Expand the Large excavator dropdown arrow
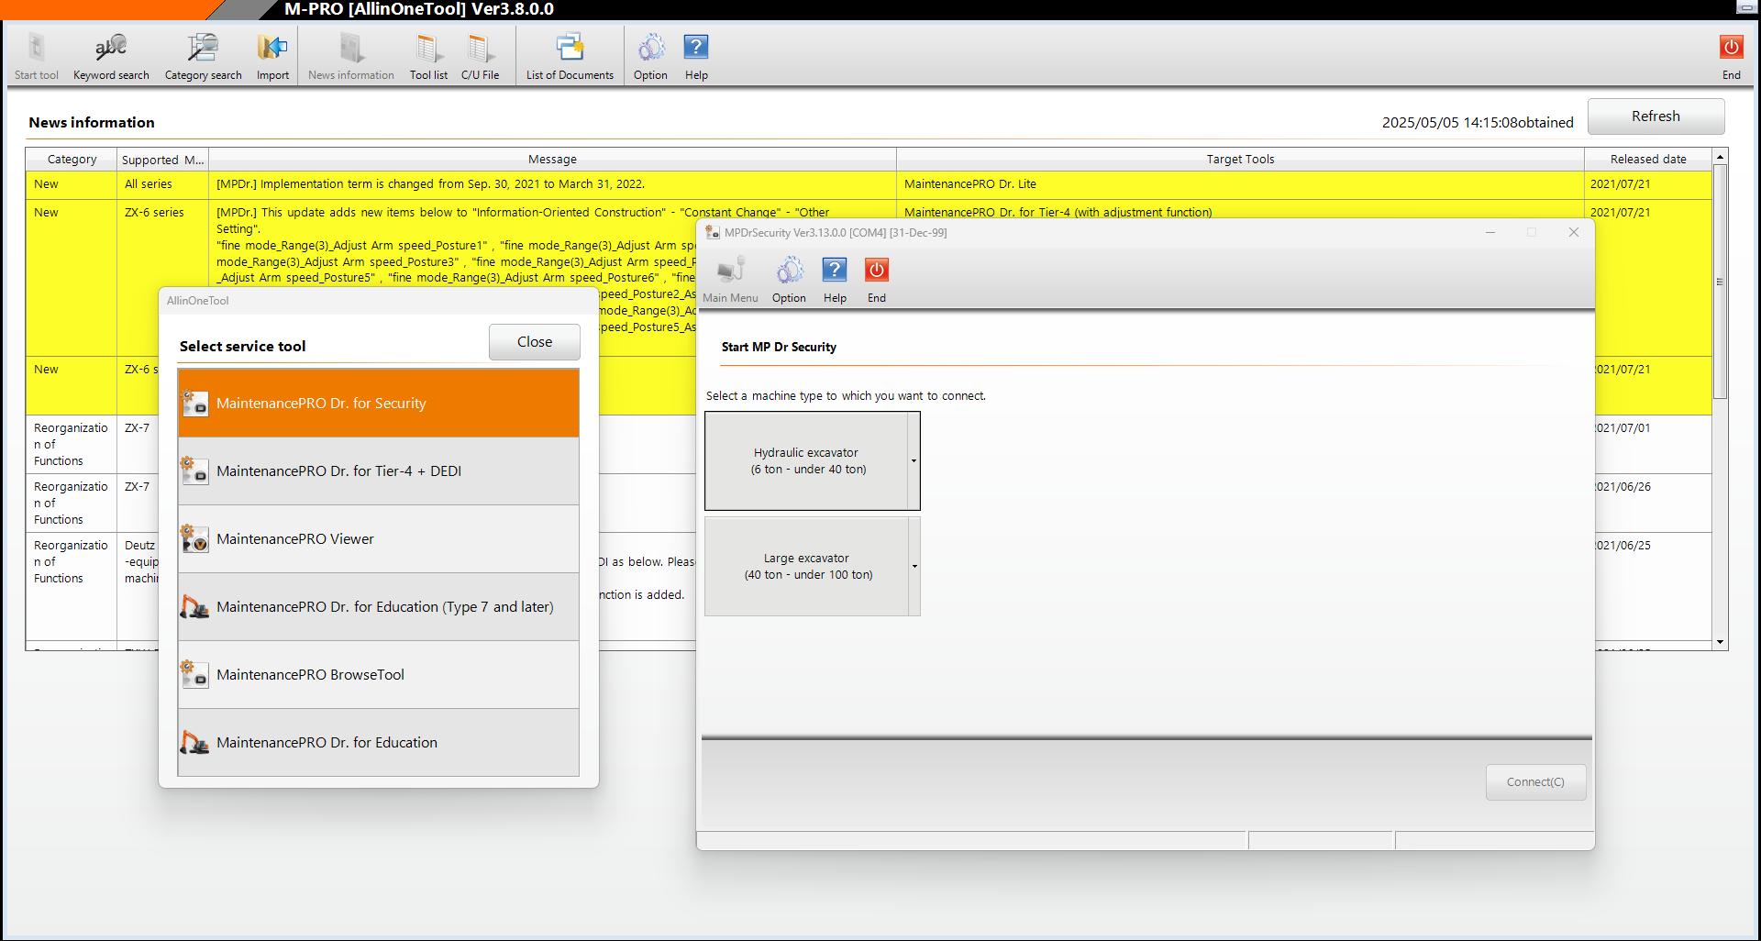 click(914, 566)
